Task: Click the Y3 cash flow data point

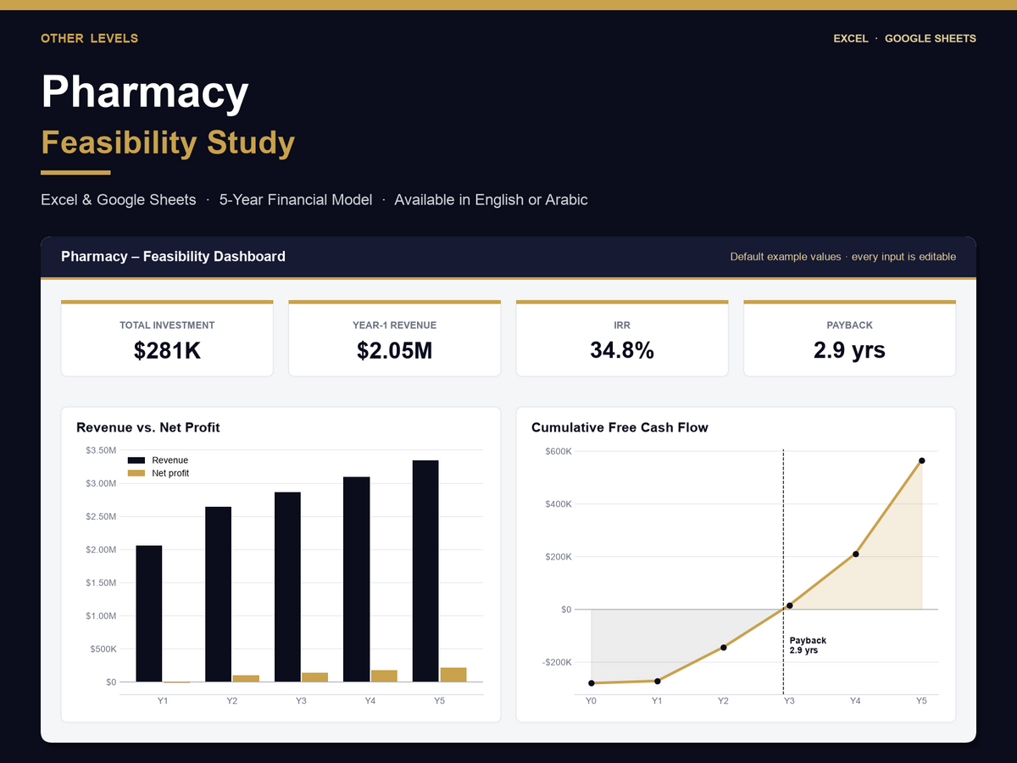Action: pyautogui.click(x=790, y=605)
